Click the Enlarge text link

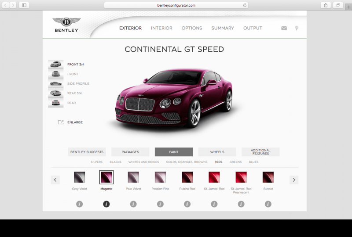[x=75, y=122]
